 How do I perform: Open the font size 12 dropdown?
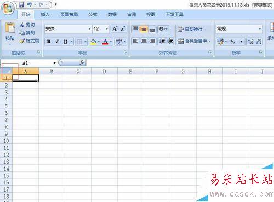pyautogui.click(x=107, y=29)
